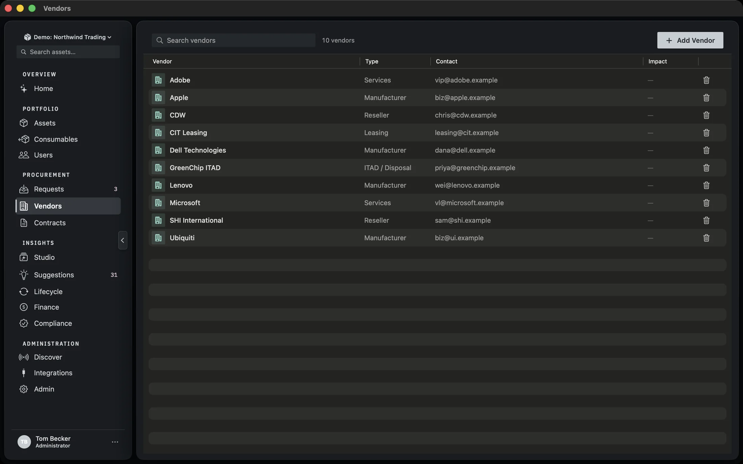
Task: Click the ITAD / Disposal type cell
Action: [x=387, y=168]
